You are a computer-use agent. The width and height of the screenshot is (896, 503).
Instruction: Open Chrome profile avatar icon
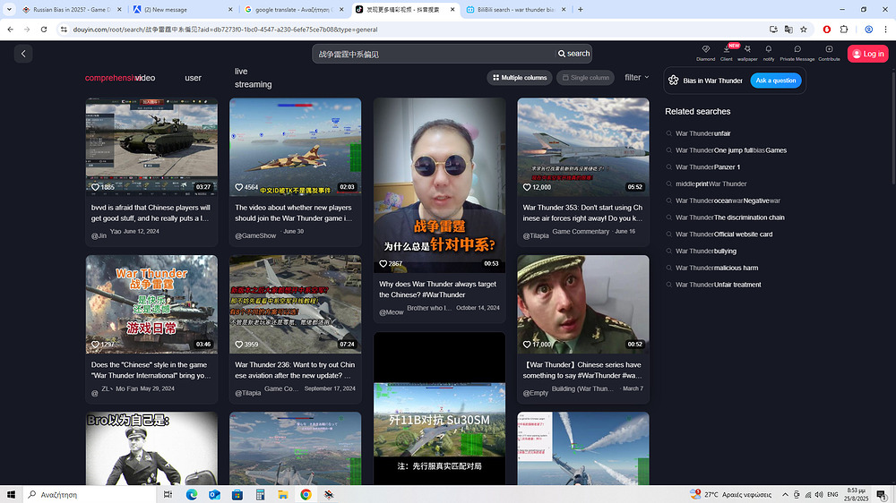[x=868, y=30]
